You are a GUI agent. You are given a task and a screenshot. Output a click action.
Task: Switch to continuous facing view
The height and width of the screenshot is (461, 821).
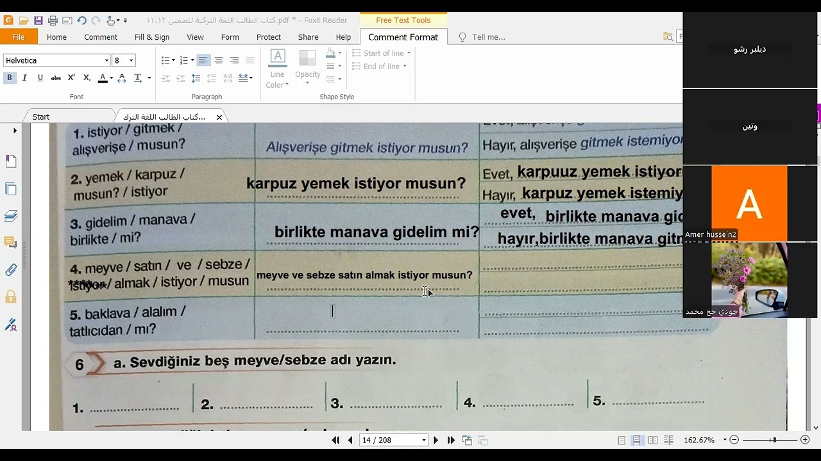(668, 440)
